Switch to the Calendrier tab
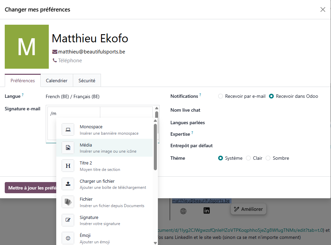Image resolution: width=331 pixels, height=245 pixels. click(57, 81)
